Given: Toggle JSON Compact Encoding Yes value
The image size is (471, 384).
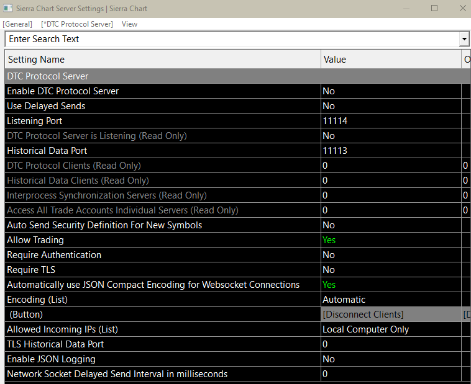Looking at the screenshot, I should point(391,285).
